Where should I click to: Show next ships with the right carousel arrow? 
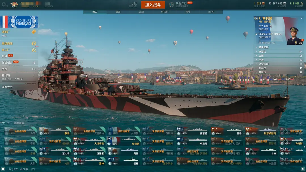pos(304,147)
